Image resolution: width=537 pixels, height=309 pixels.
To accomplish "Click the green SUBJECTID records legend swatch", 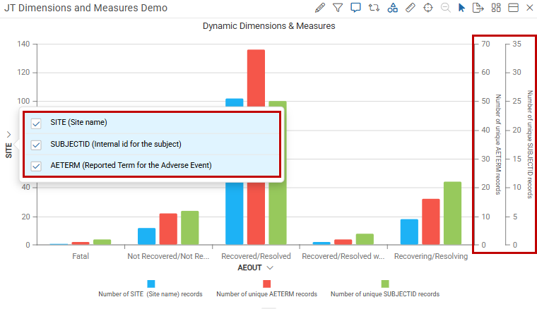I will coord(385,284).
